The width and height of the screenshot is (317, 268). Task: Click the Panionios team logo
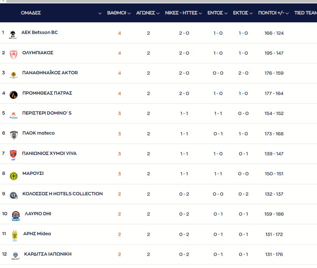pyautogui.click(x=14, y=155)
